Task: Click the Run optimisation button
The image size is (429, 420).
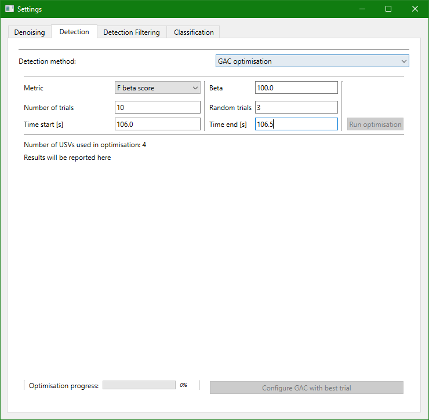Action: click(375, 124)
